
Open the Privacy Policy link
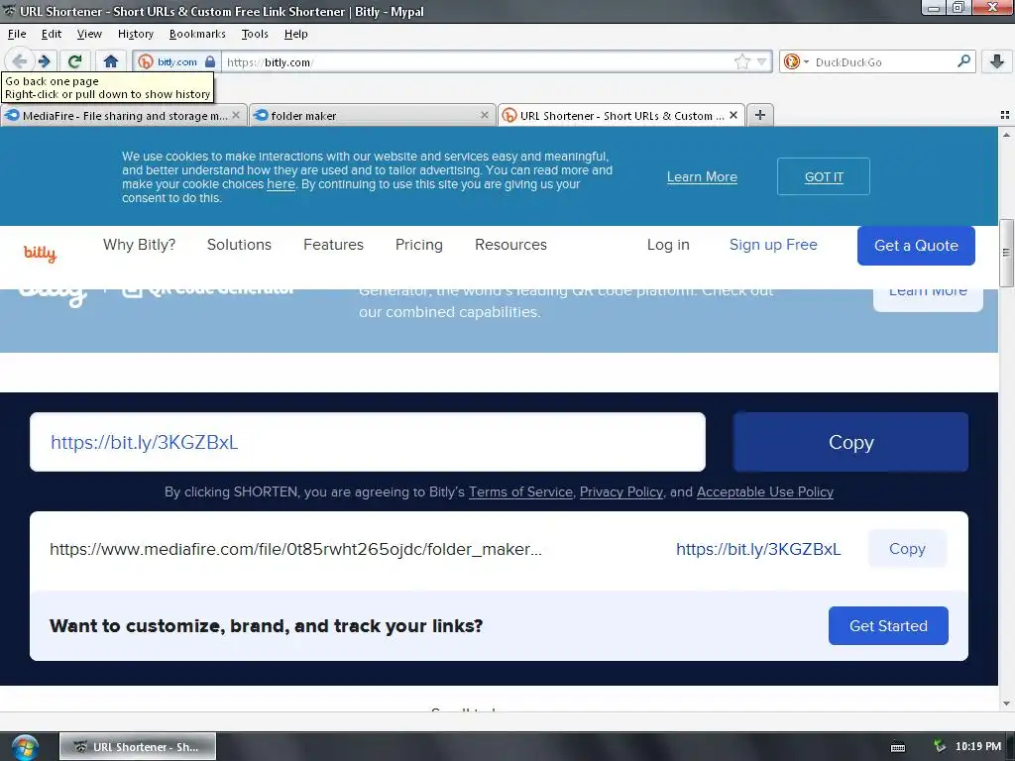pyautogui.click(x=620, y=491)
